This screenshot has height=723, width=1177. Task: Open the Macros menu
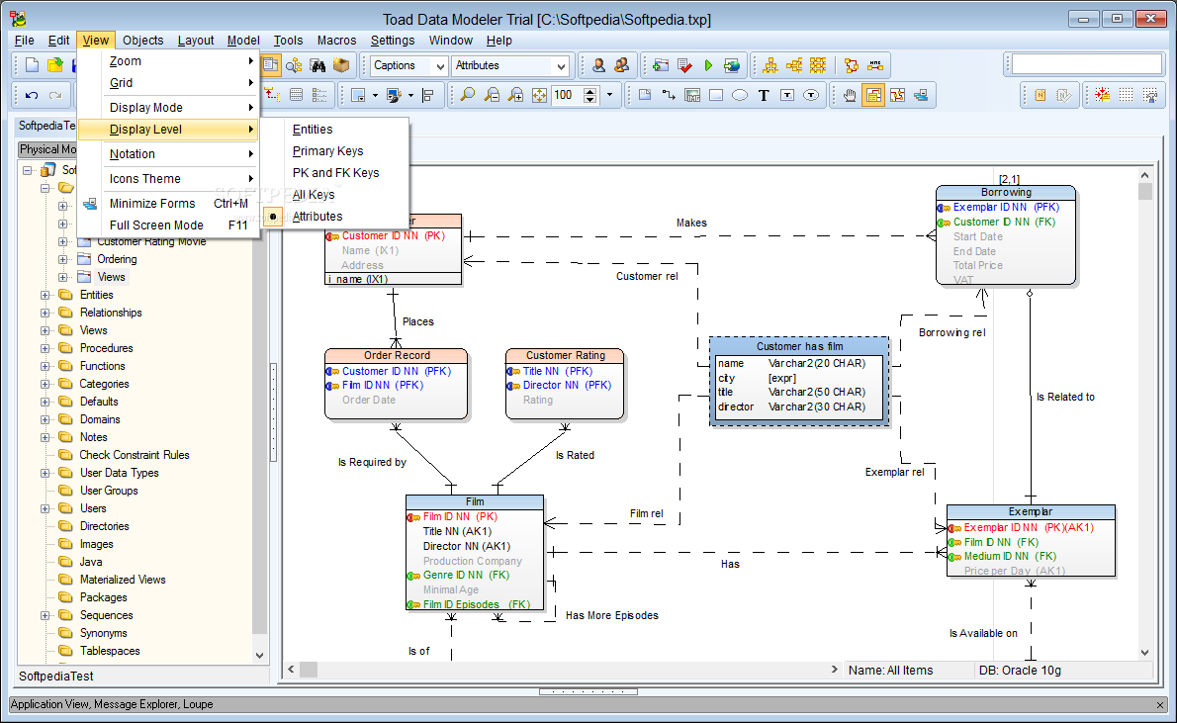pyautogui.click(x=336, y=41)
